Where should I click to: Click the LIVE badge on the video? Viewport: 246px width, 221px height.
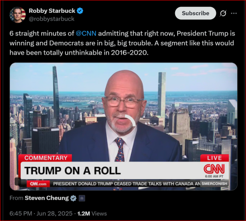215,158
